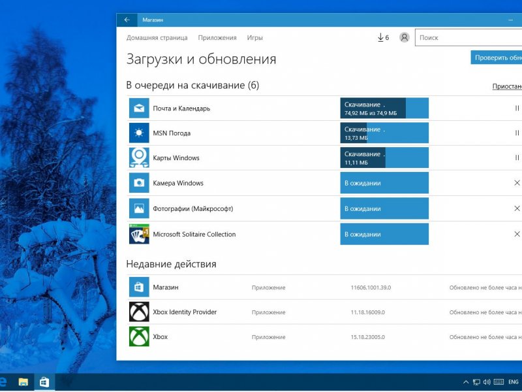The width and height of the screenshot is (522, 392).
Task: Click the Фотографии (Майкрософт) app icon
Action: pyautogui.click(x=139, y=208)
